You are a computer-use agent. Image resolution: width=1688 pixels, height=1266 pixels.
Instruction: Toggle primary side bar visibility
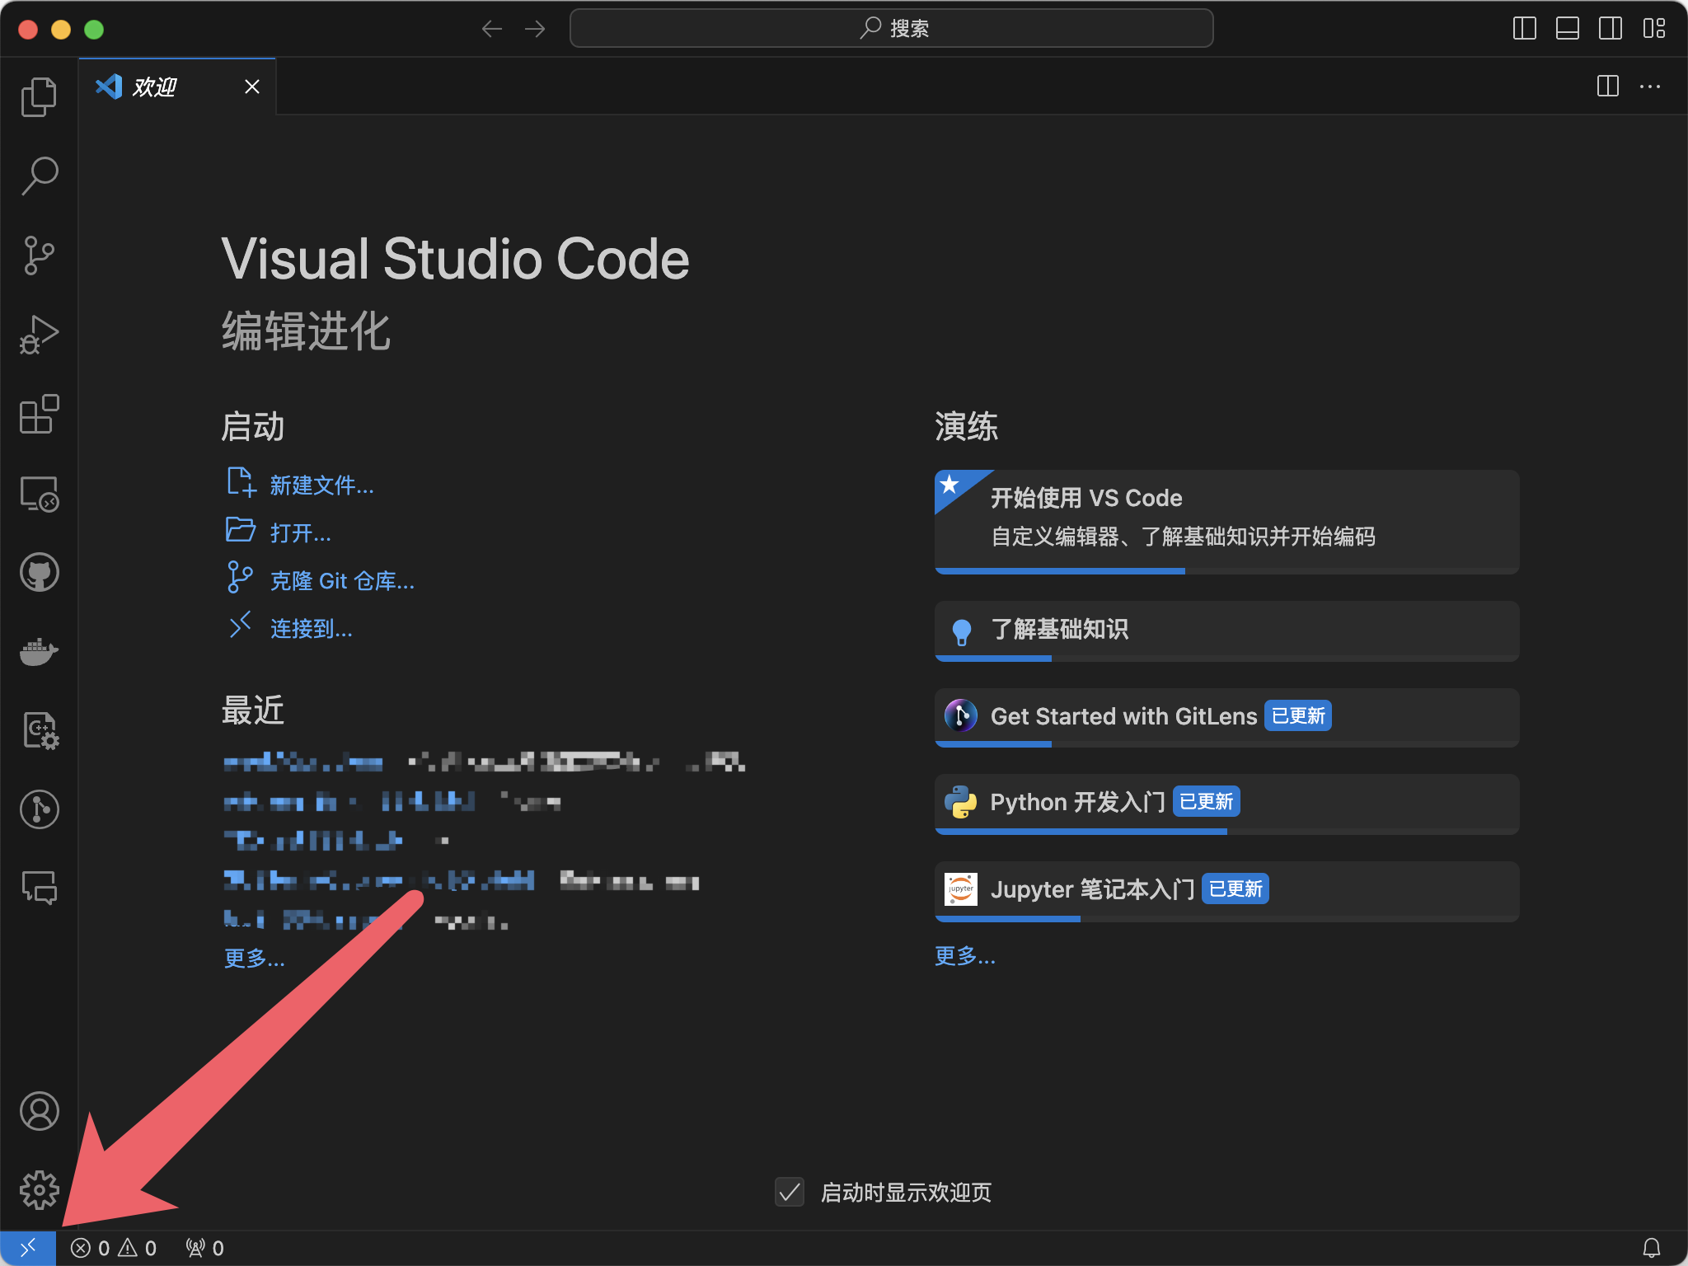click(1525, 29)
